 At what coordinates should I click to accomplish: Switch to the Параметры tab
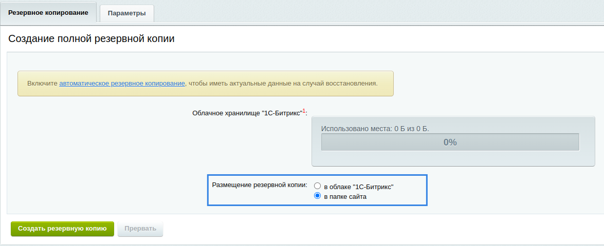pyautogui.click(x=126, y=13)
